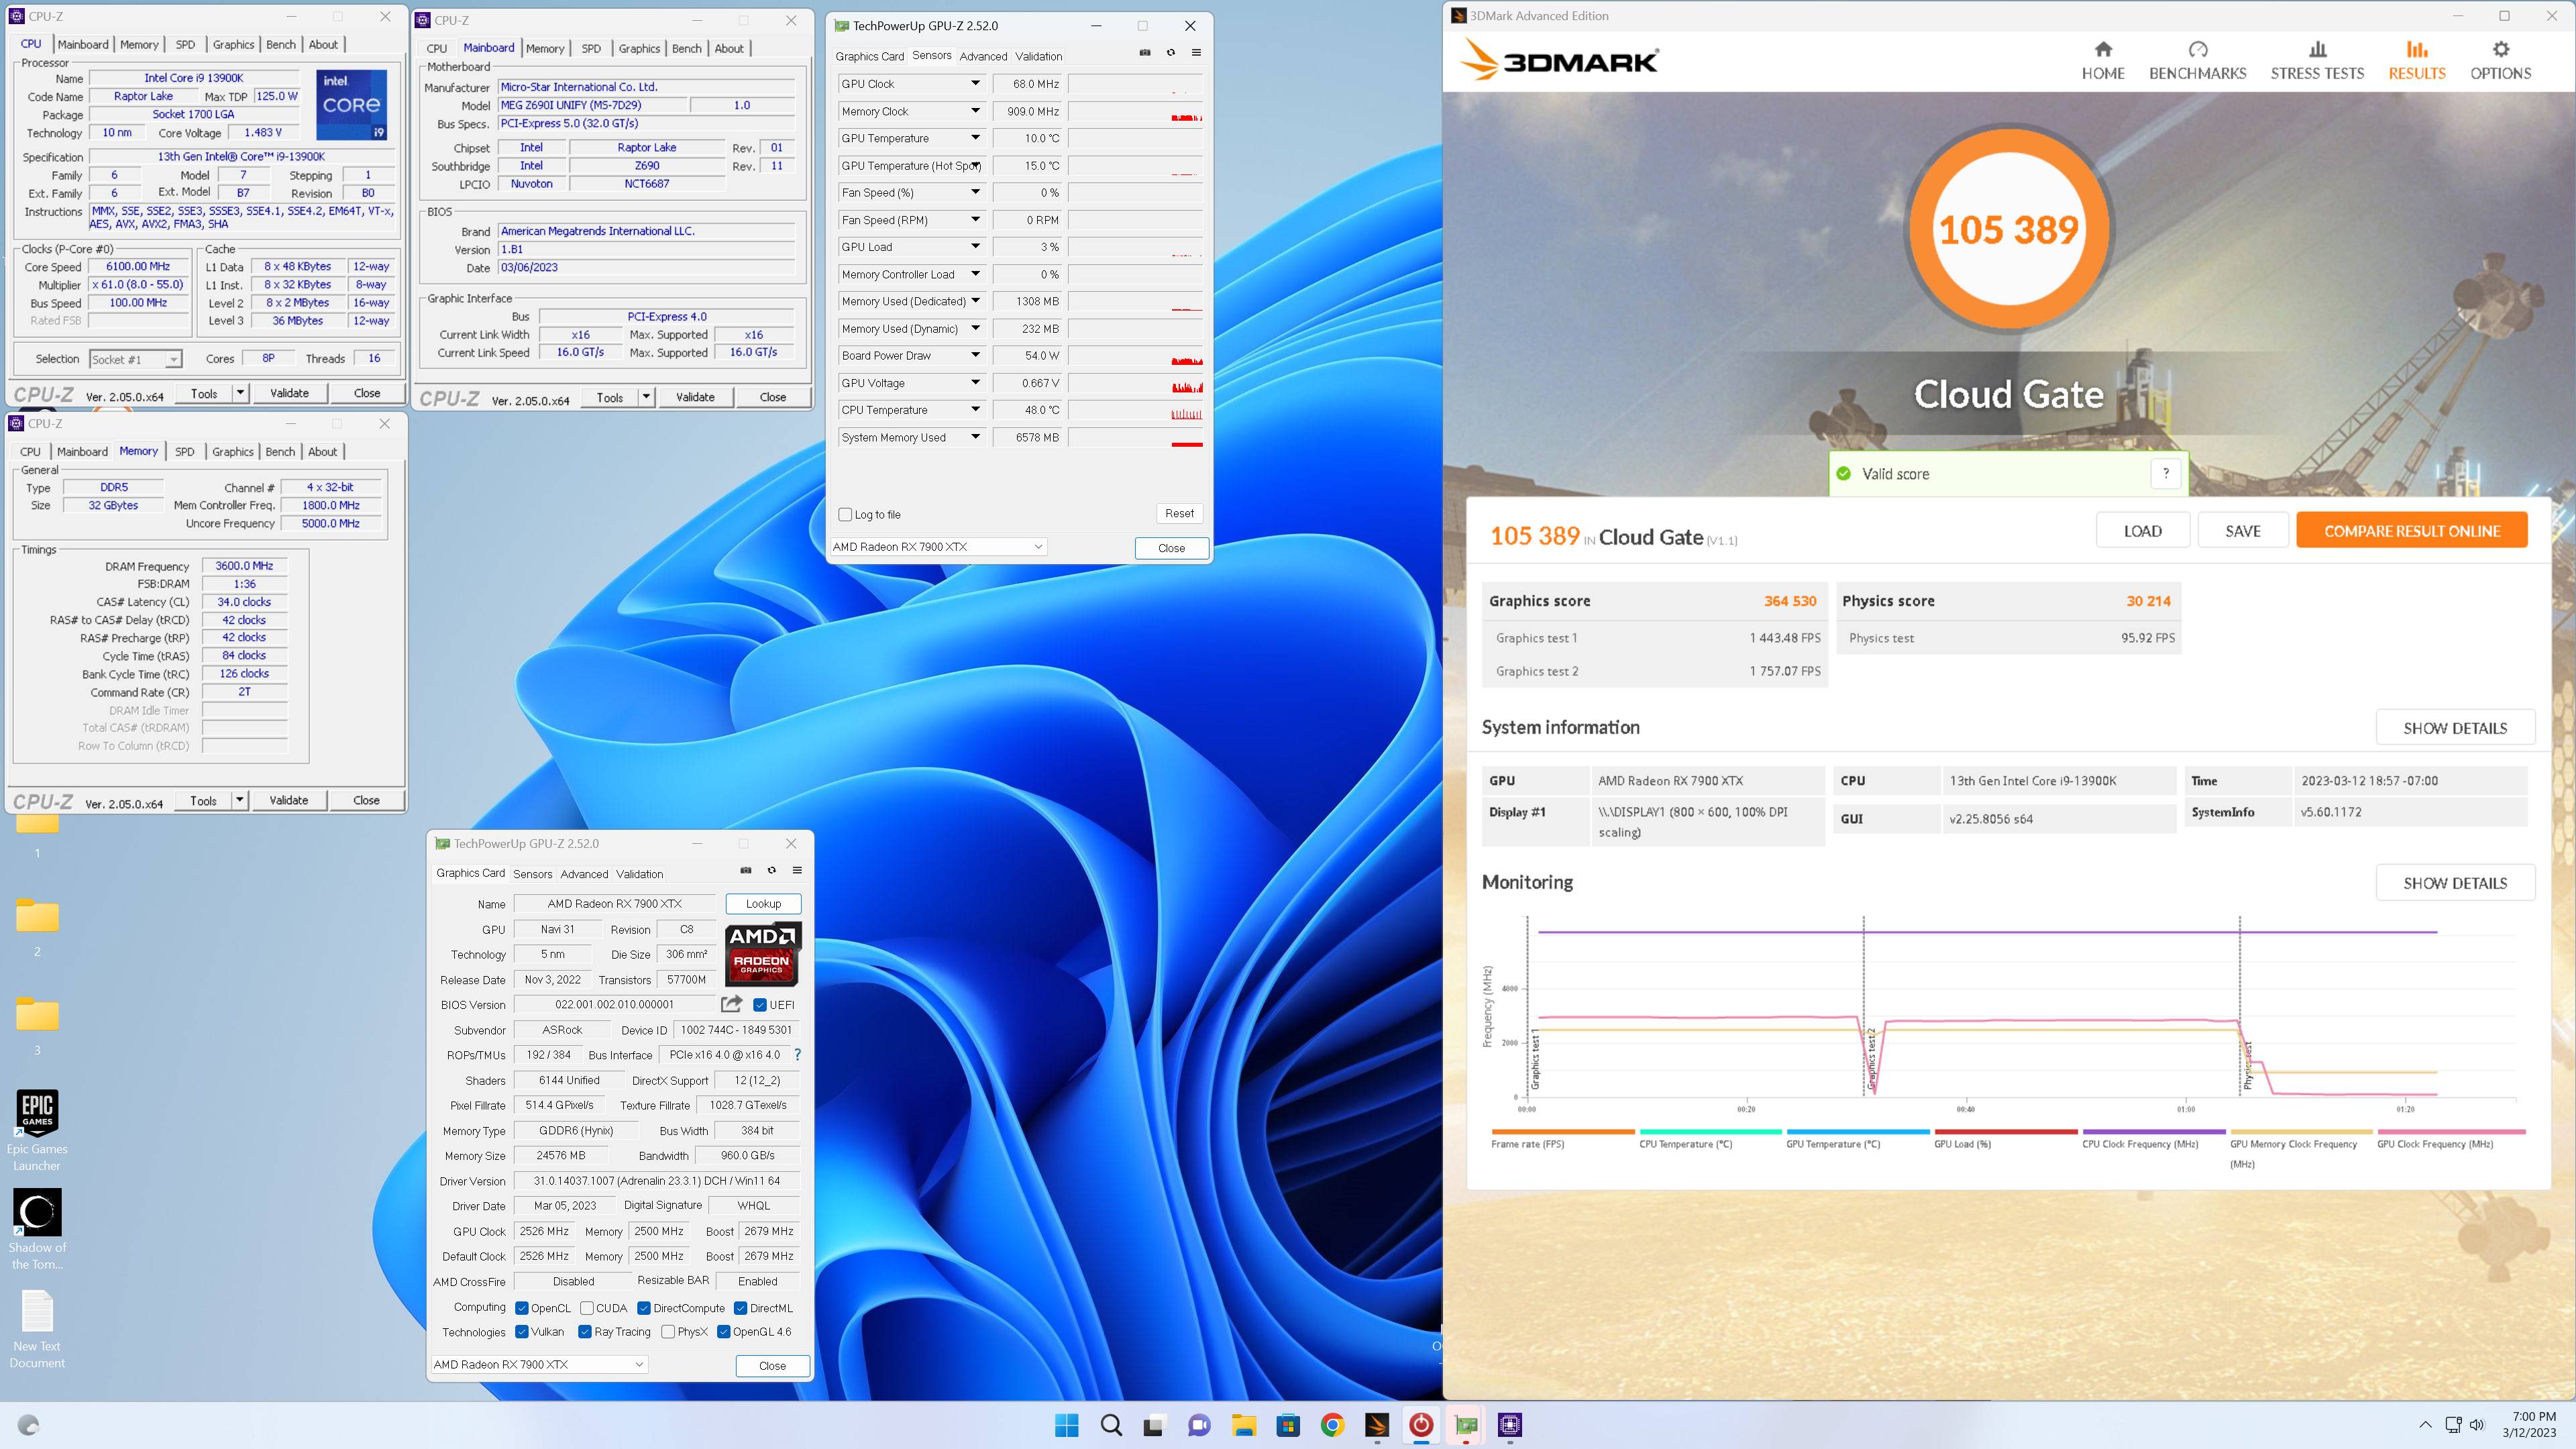Open Shadow of the Tomb Raider shortcut

click(x=37, y=1229)
